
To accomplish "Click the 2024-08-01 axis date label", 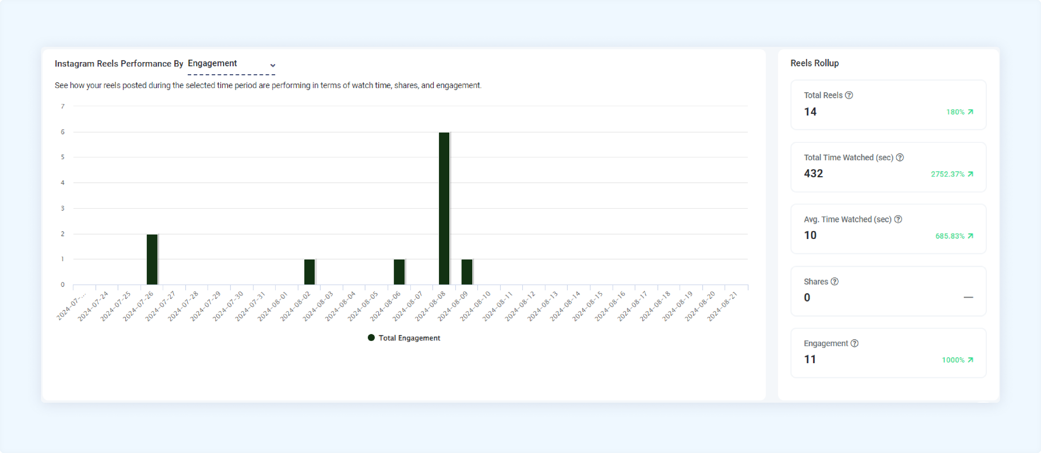I will pyautogui.click(x=273, y=306).
